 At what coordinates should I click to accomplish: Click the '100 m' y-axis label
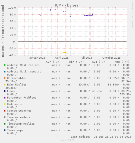[12, 8]
